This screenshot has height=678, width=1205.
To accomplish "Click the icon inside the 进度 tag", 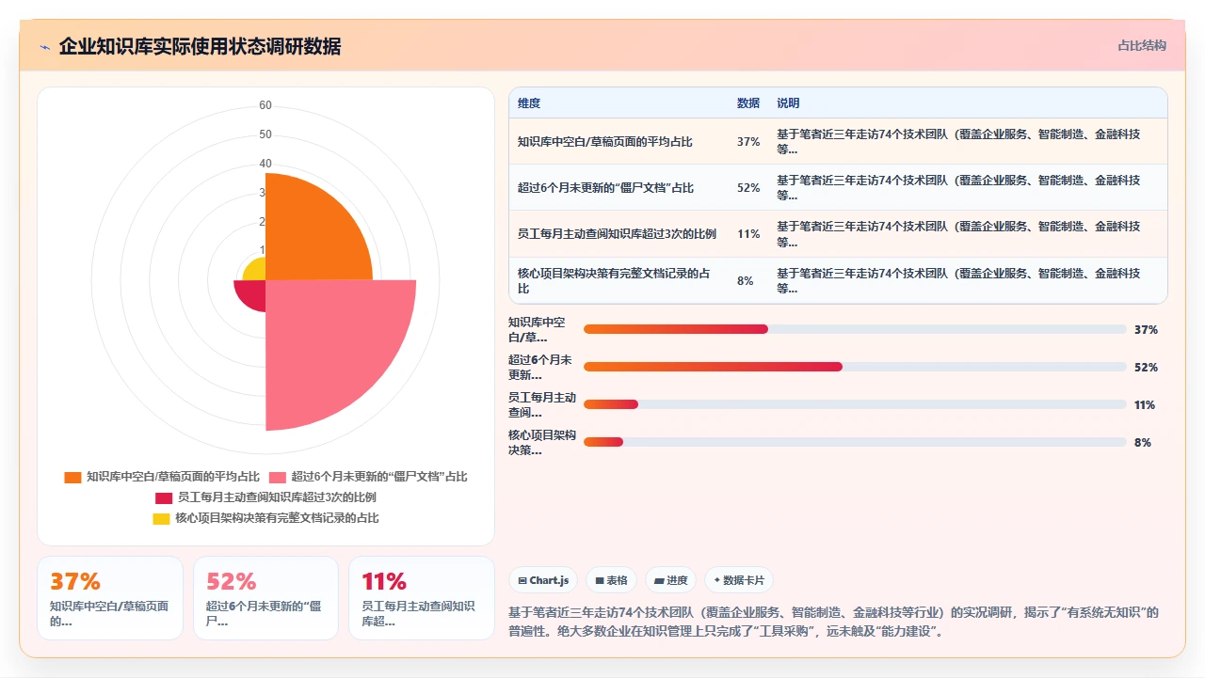I will click(x=660, y=581).
